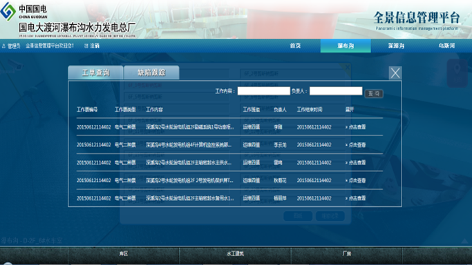472x265 pixels.
Task: Click the 工作票类型 column header
Action: tap(125, 109)
